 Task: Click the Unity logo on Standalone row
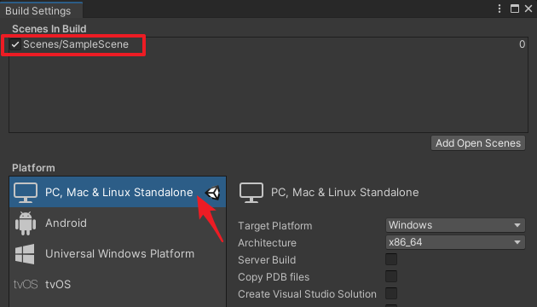[212, 193]
